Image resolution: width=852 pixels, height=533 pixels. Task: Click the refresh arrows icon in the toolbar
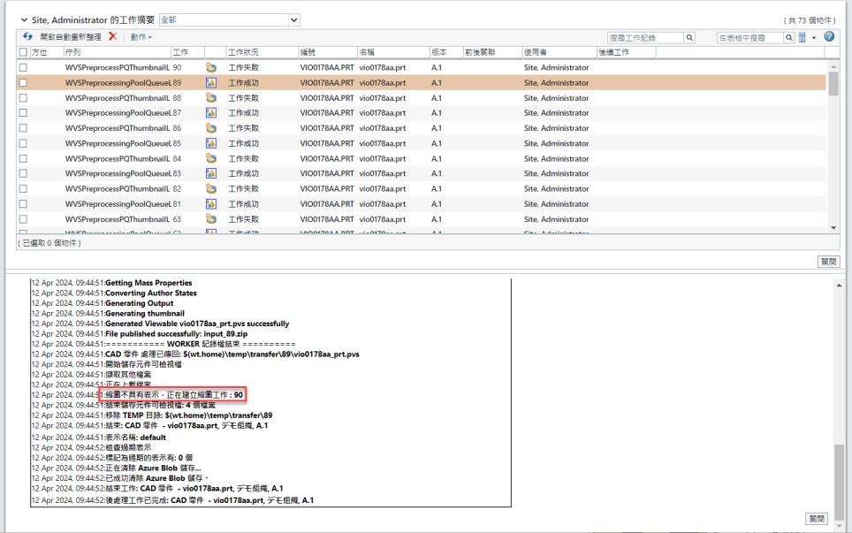click(x=27, y=36)
